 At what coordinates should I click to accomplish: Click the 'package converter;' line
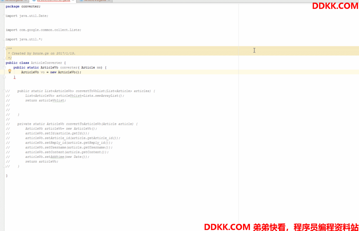pos(23,6)
